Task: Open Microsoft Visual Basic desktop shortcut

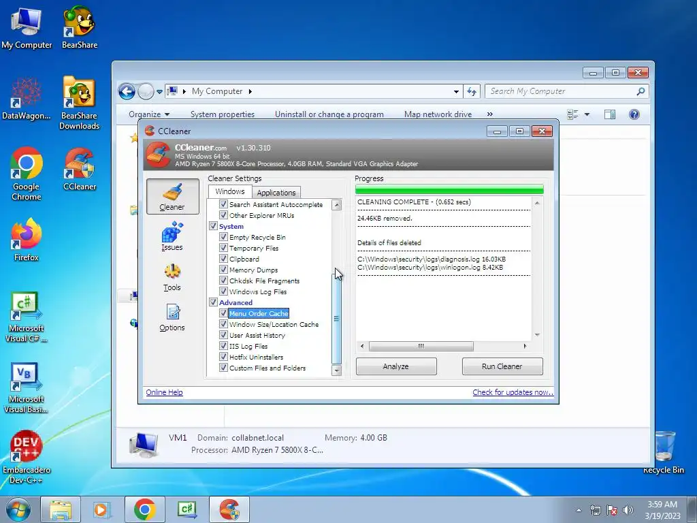Action: tap(27, 388)
